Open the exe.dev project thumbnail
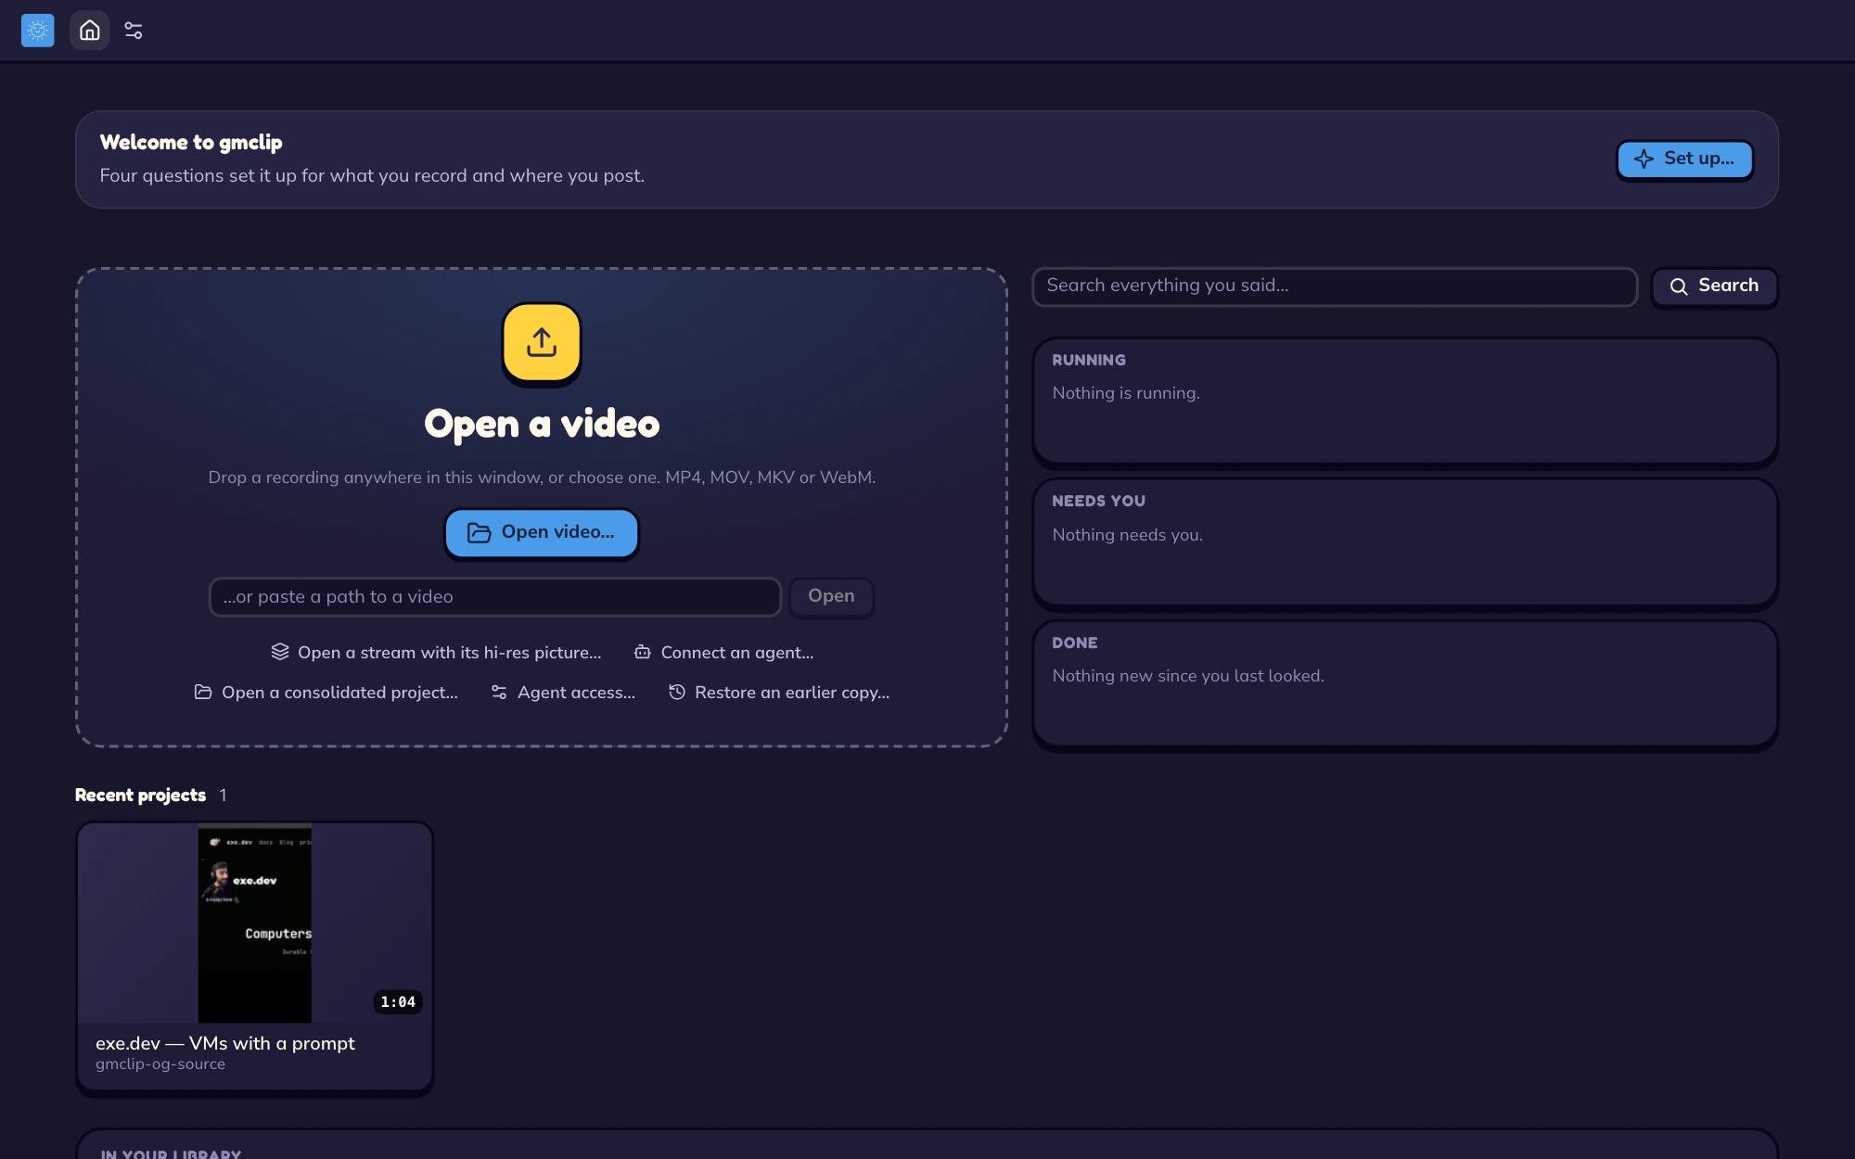The width and height of the screenshot is (1855, 1159). pyautogui.click(x=255, y=923)
